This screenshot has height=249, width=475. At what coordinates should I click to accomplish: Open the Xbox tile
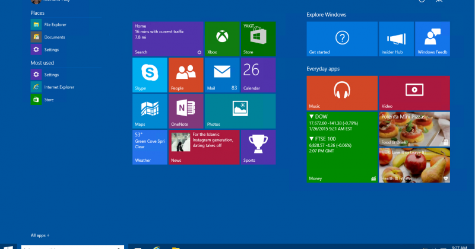coord(222,39)
